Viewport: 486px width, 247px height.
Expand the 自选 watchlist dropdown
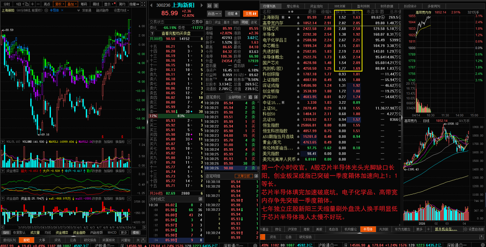pos(214,14)
